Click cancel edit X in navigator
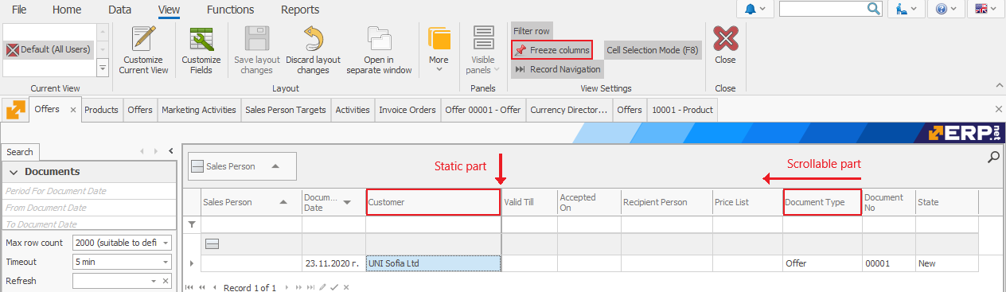 346,287
